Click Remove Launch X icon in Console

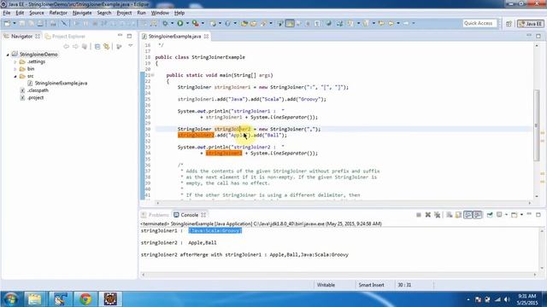click(x=428, y=215)
